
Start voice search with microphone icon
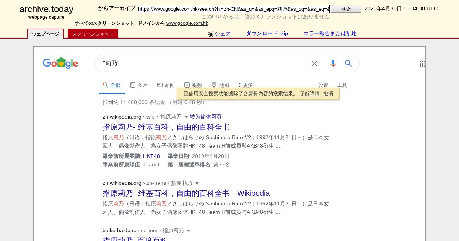(333, 64)
